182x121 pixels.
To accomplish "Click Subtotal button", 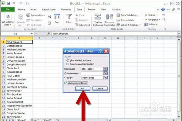I will (x=151, y=24).
